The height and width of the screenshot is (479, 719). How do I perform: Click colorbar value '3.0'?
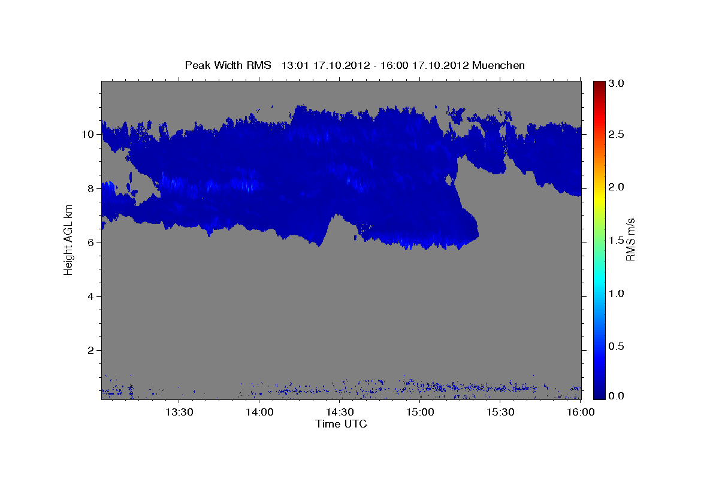pyautogui.click(x=617, y=84)
